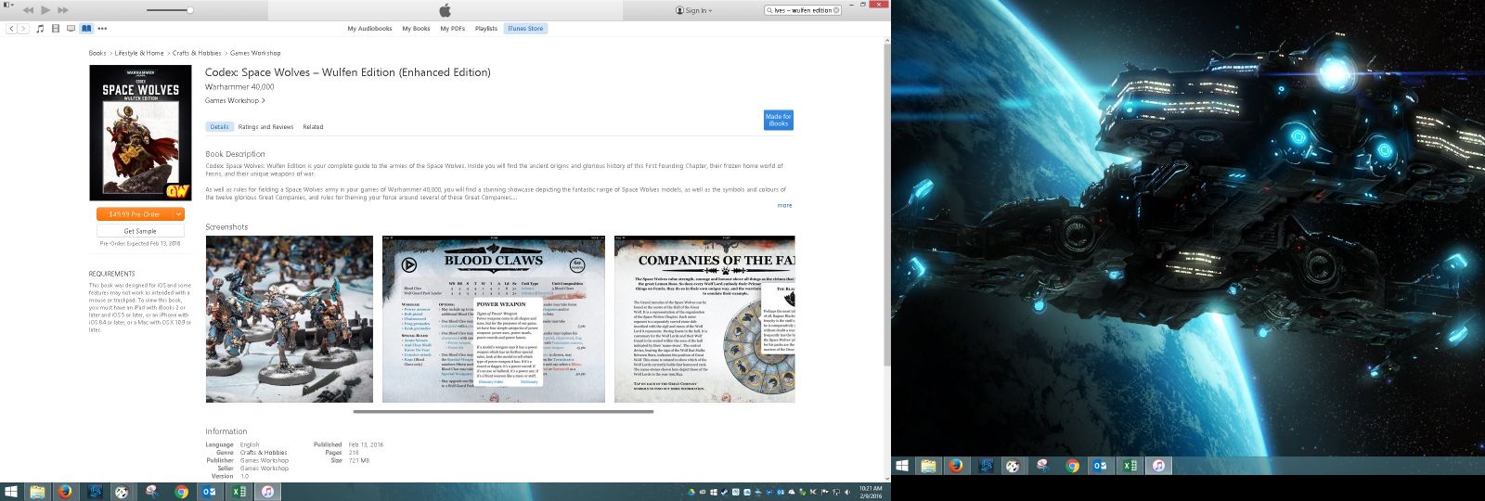Select the Details tab
The image size is (1485, 501).
tap(219, 127)
